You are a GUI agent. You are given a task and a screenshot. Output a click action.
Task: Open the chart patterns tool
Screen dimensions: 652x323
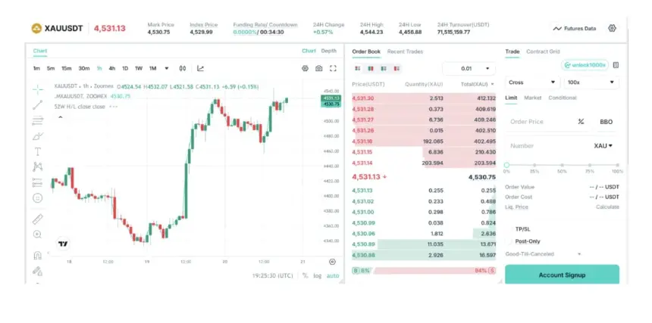click(x=38, y=167)
